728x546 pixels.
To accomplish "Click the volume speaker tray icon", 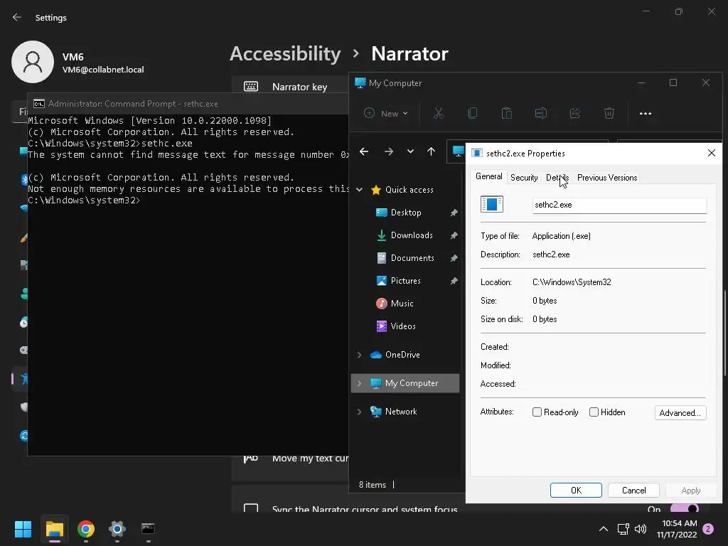I will click(x=641, y=529).
